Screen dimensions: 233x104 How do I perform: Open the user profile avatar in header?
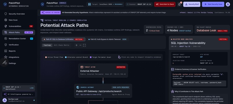[x=228, y=4]
